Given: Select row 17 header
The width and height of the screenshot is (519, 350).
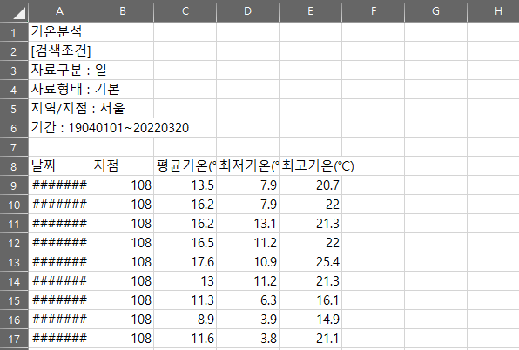Looking at the screenshot, I should tap(14, 339).
